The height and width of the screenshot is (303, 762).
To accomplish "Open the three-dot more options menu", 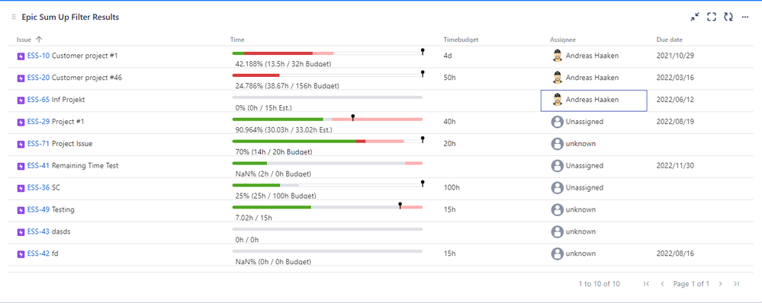I will coord(745,17).
